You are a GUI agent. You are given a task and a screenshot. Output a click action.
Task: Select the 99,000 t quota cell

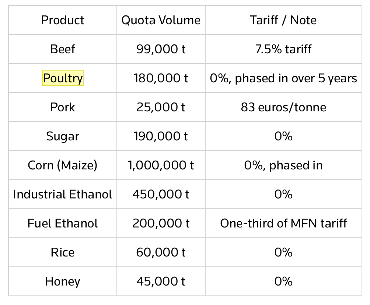point(161,49)
